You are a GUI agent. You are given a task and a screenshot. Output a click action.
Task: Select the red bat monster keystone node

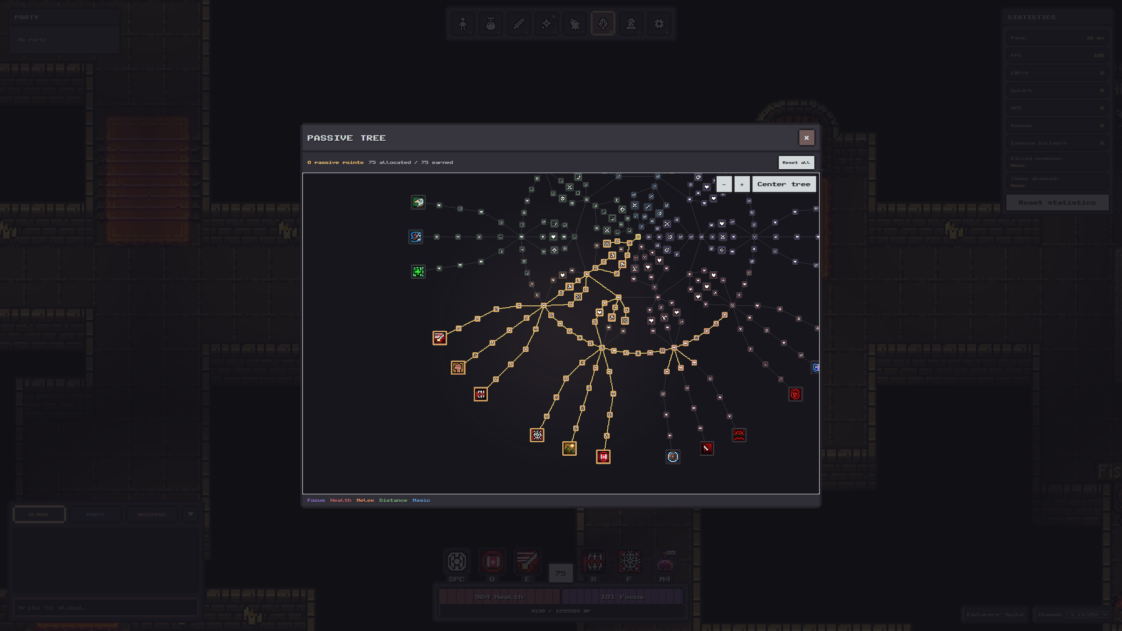click(739, 435)
